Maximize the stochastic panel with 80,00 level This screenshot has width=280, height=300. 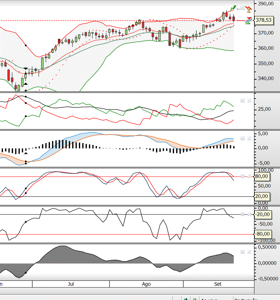pyautogui.click(x=243, y=176)
